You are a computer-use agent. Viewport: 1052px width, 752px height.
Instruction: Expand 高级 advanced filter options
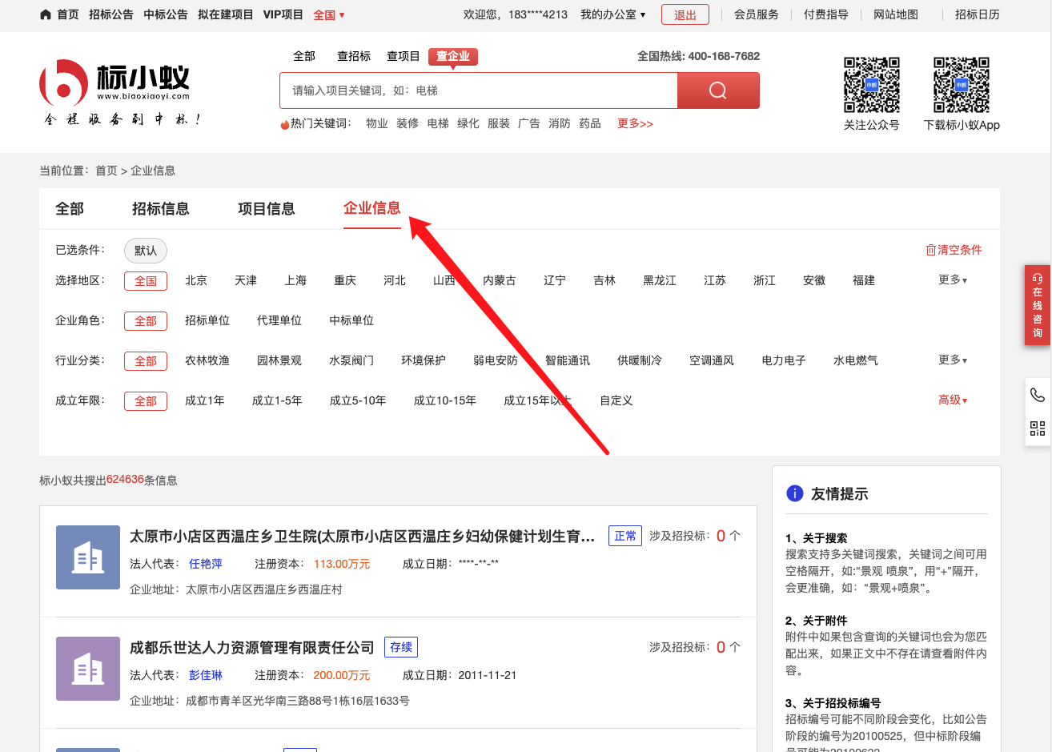952,400
